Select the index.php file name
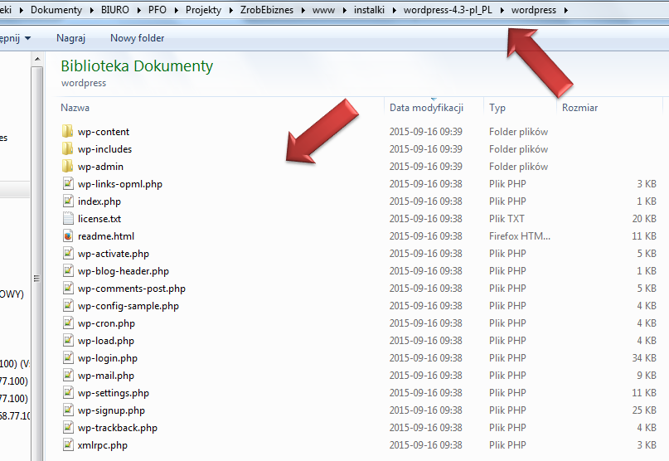This screenshot has width=669, height=461. coord(99,201)
